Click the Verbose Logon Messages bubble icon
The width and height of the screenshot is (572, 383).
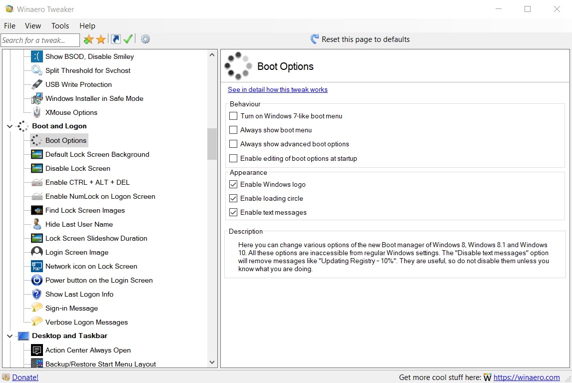tap(37, 322)
